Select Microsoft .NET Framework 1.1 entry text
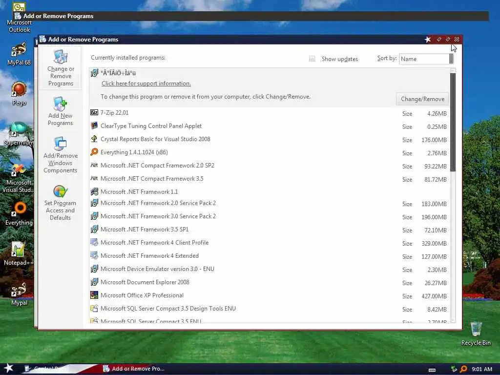 click(x=139, y=191)
